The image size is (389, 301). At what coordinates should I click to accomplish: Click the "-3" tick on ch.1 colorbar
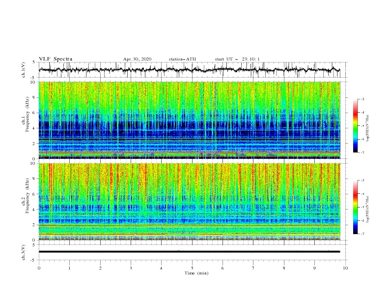[362, 99]
